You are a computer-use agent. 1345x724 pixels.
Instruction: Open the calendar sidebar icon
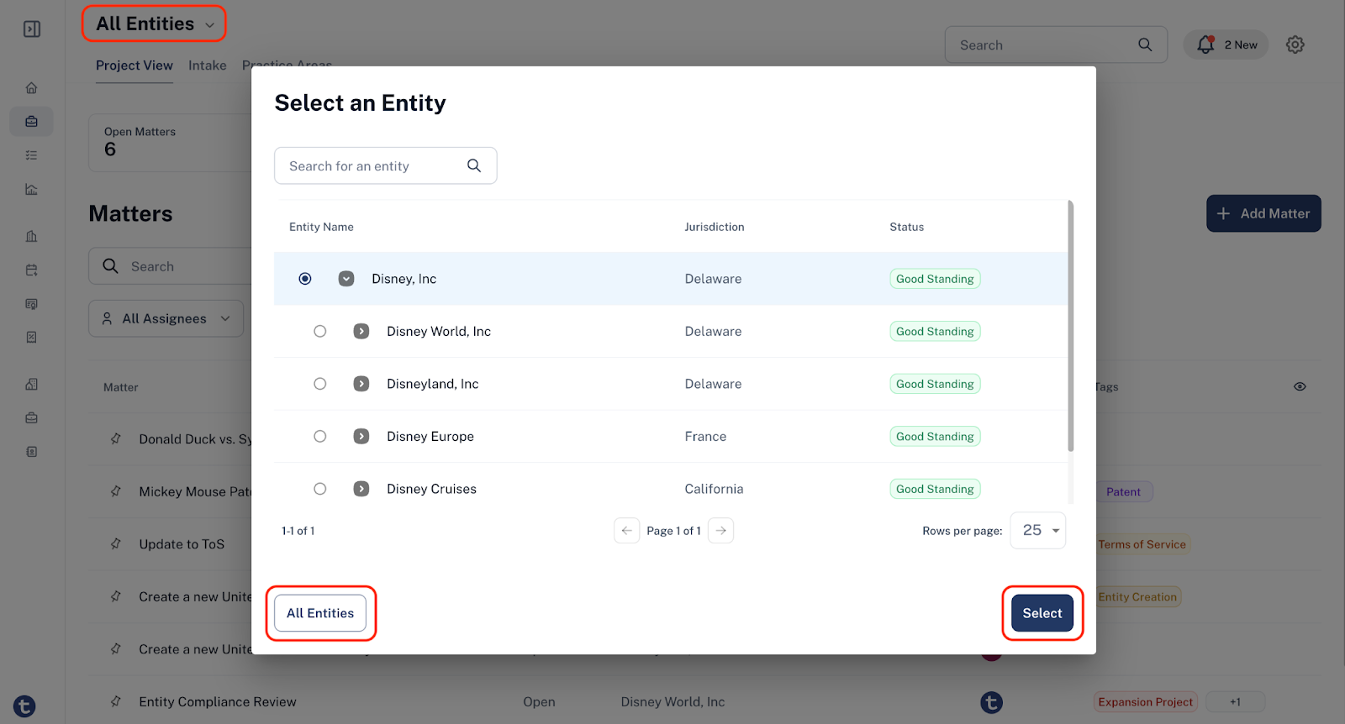31,270
